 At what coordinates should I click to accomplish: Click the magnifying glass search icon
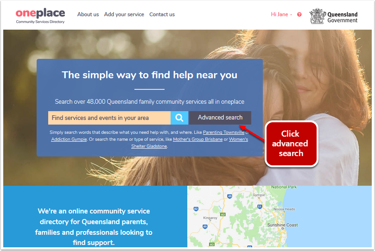tap(179, 118)
